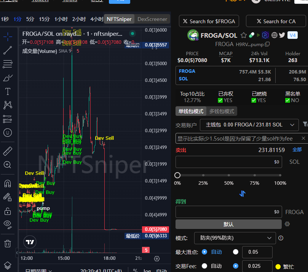This screenshot has width=308, height=272.
Task: Click the swap buy/sell arrows icon
Action: coord(243,194)
